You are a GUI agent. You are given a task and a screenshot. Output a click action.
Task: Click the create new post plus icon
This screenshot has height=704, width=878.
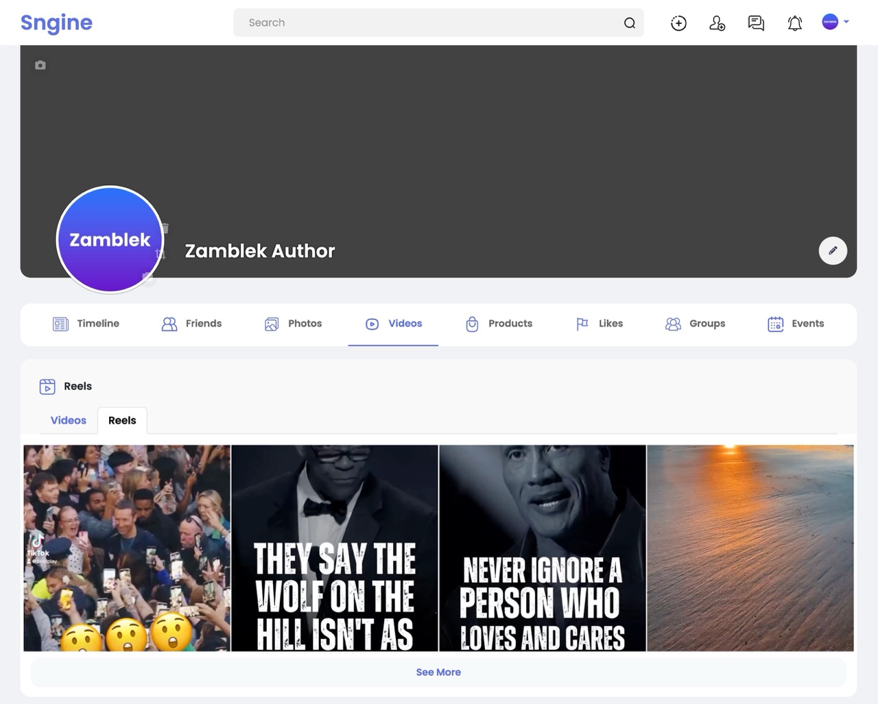point(678,23)
